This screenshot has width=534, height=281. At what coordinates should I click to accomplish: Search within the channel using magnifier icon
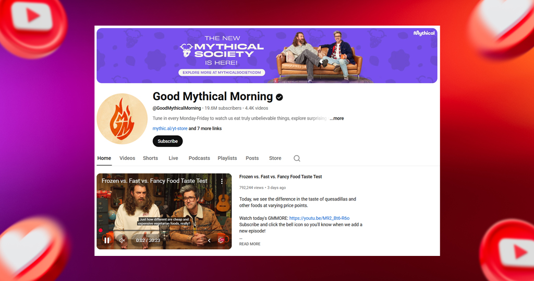(297, 158)
